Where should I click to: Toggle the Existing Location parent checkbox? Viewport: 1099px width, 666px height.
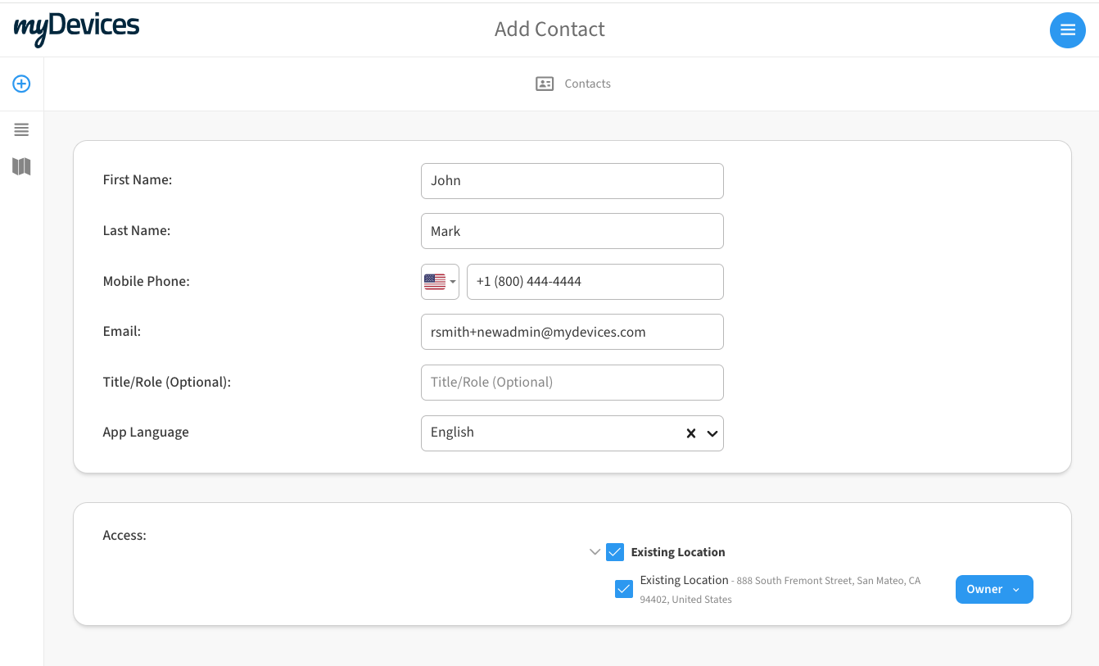(x=615, y=552)
